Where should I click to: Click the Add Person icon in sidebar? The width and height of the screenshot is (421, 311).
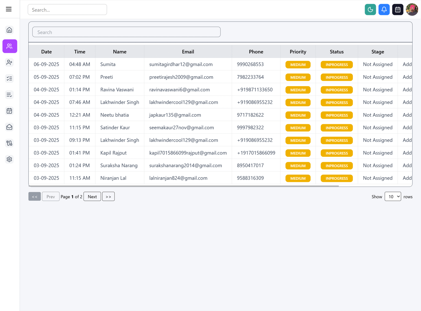tap(9, 62)
